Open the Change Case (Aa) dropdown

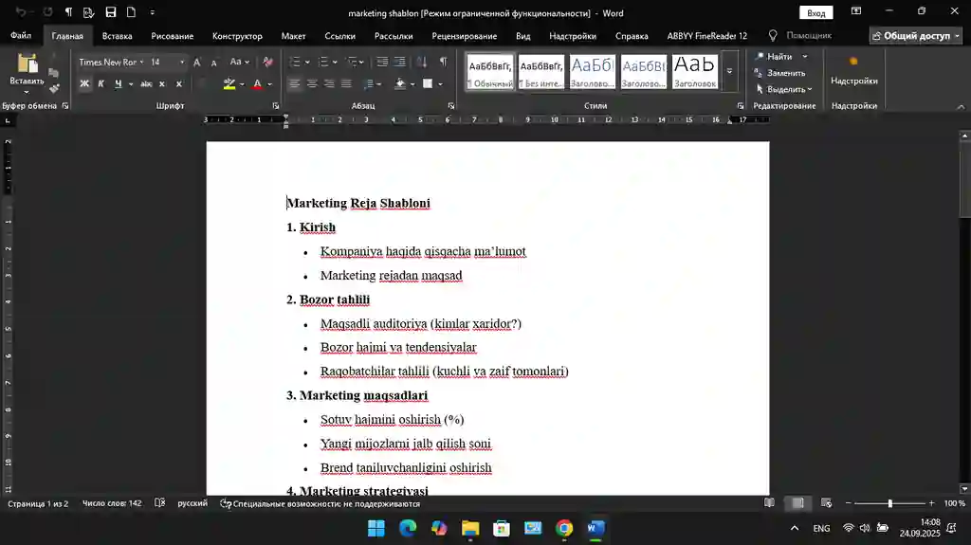[x=239, y=62]
